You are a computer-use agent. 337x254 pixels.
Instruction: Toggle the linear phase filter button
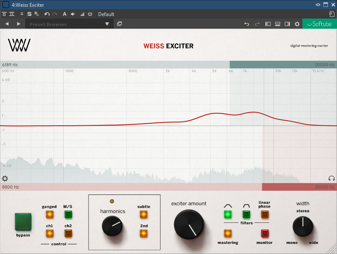pyautogui.click(x=264, y=214)
